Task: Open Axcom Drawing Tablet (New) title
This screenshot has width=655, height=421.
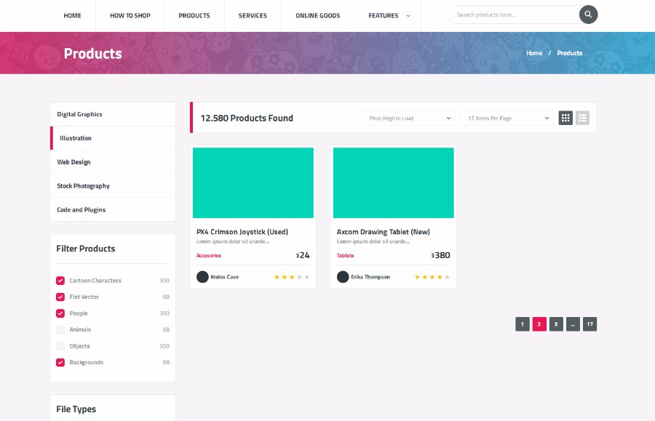Action: point(384,232)
